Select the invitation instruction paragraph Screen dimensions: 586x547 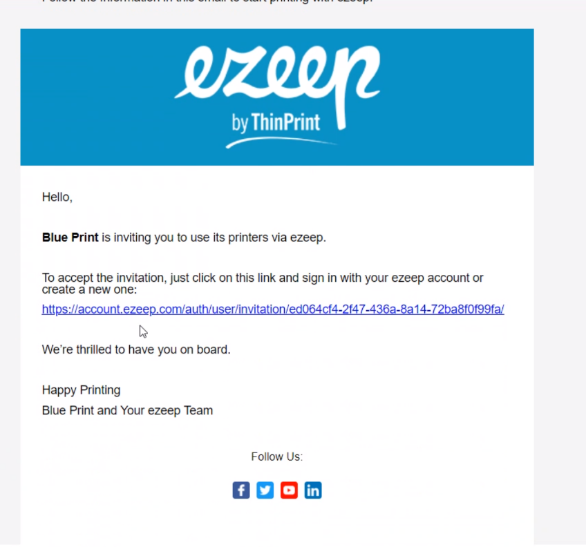263,283
